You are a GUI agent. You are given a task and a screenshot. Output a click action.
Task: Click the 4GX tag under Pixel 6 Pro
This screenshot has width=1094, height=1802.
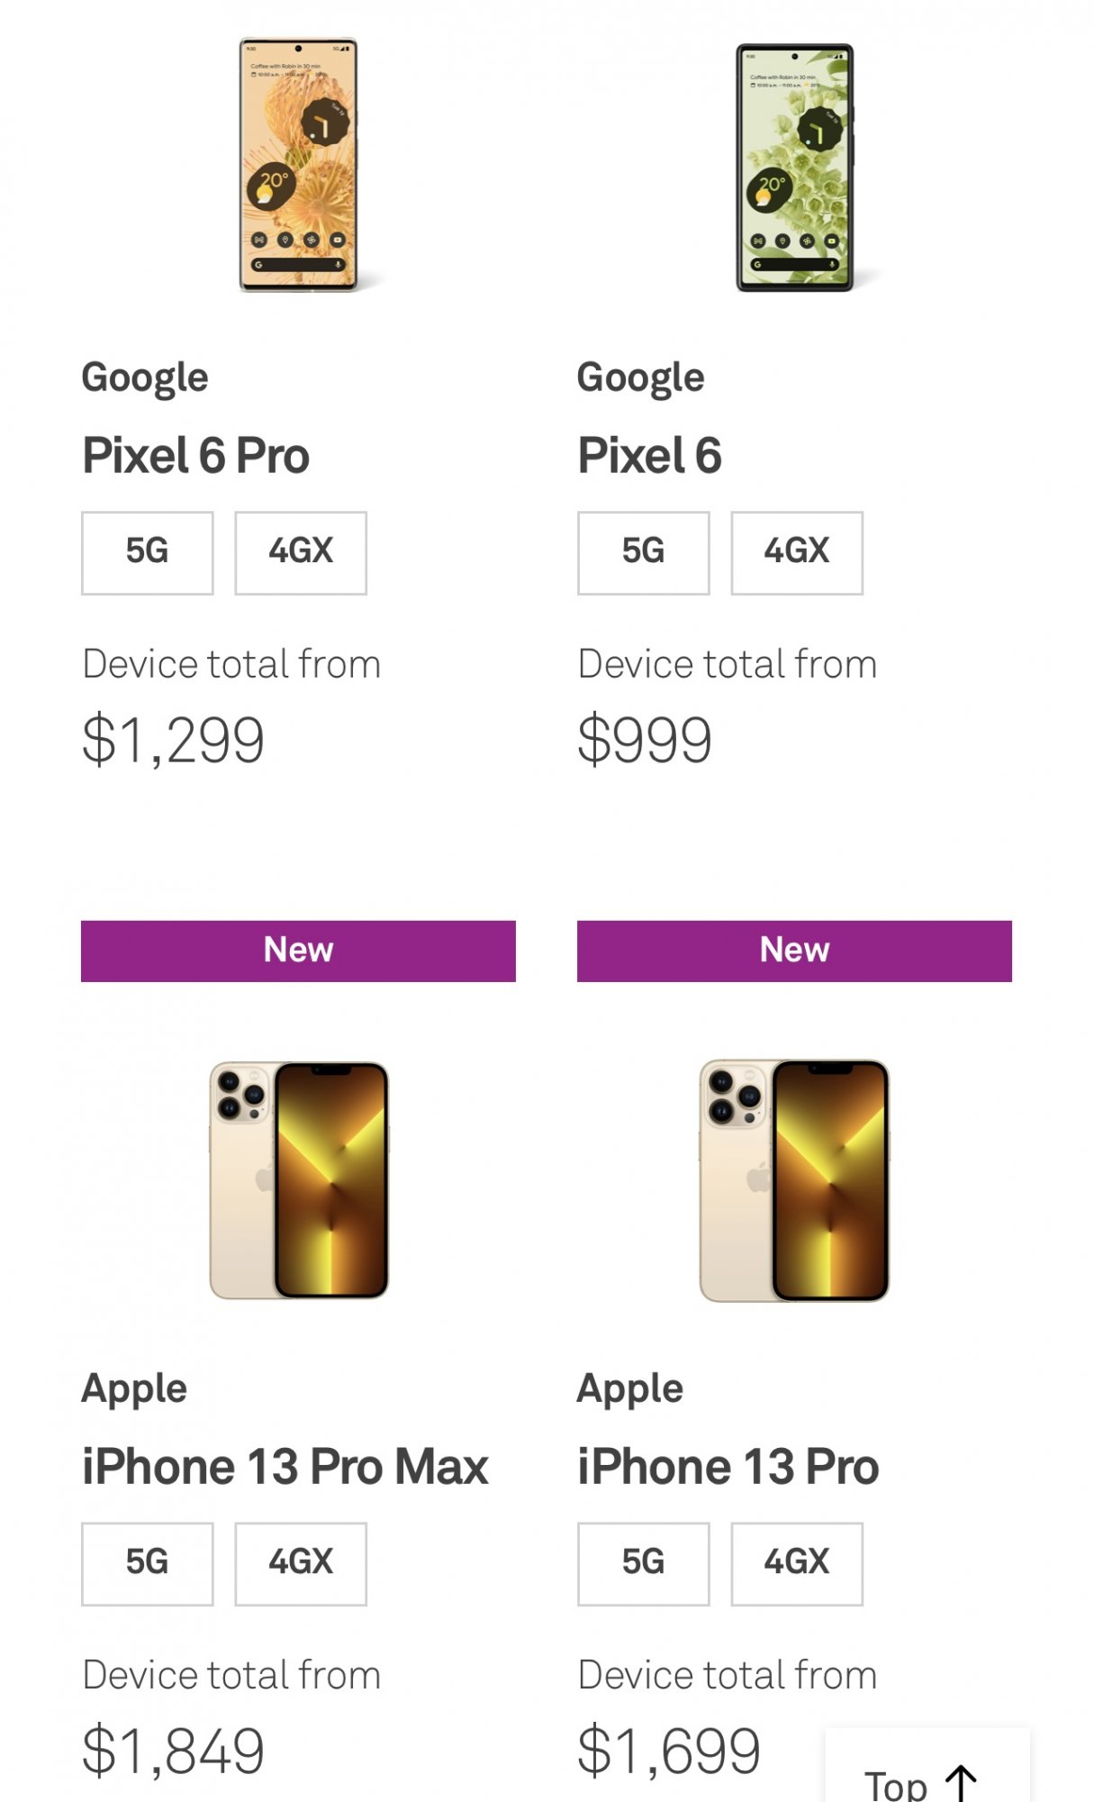301,552
